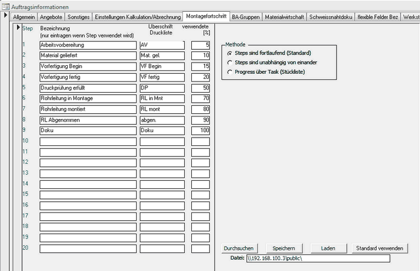
Task: Click the percentage field showing 50
Action: [200, 88]
